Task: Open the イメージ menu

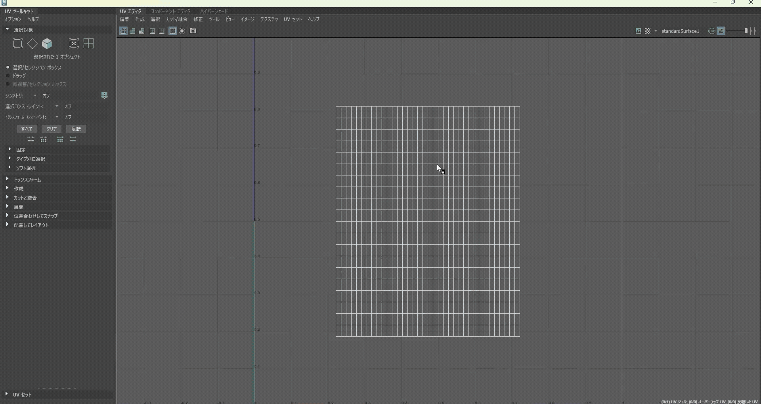Action: pyautogui.click(x=247, y=19)
